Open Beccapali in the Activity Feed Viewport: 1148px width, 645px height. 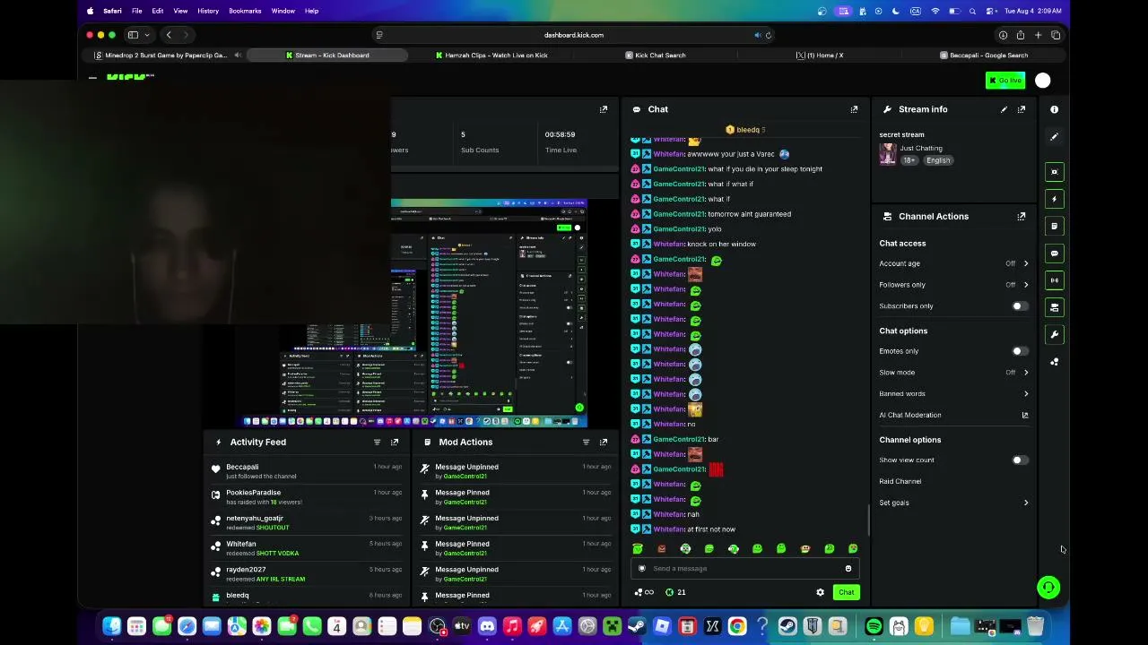(x=242, y=467)
